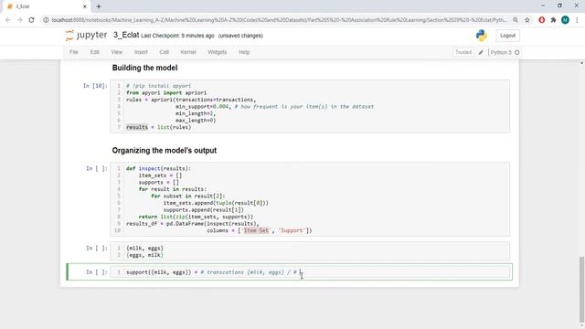Click the Trusted notebook button
The image size is (585, 329).
tap(463, 52)
